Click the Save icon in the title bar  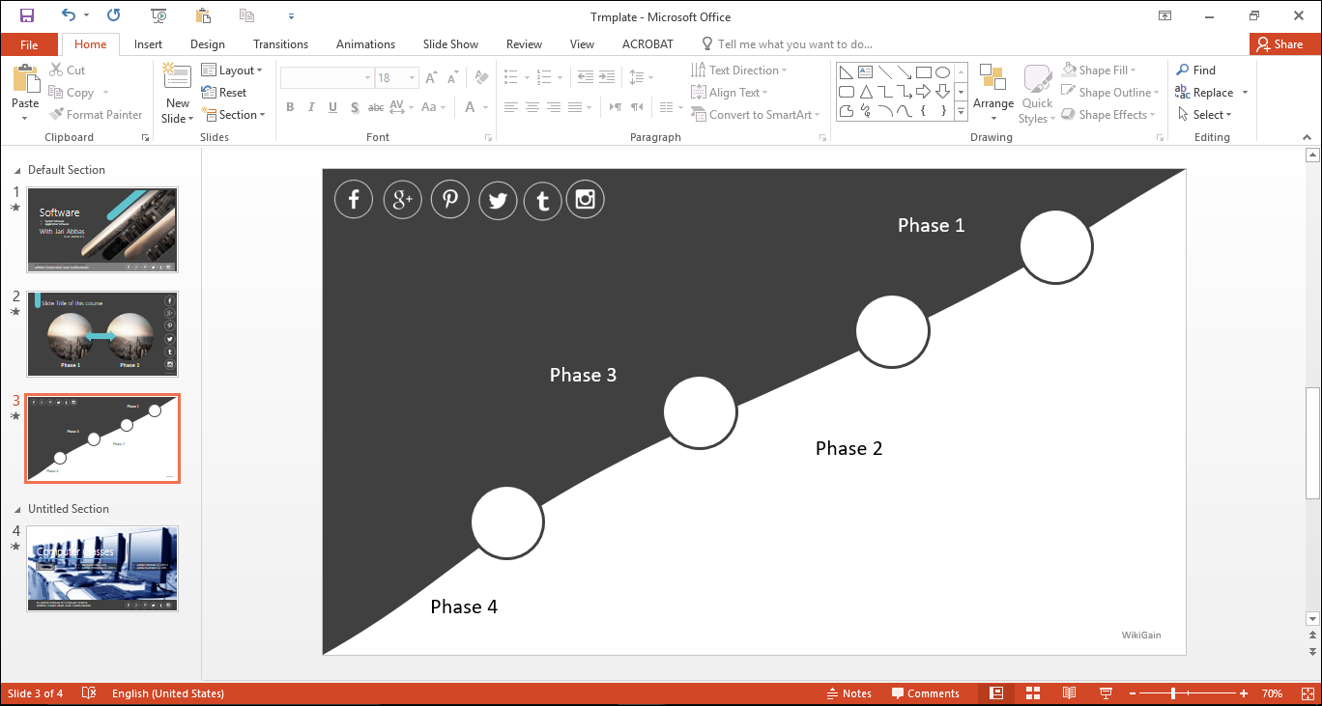pos(27,15)
